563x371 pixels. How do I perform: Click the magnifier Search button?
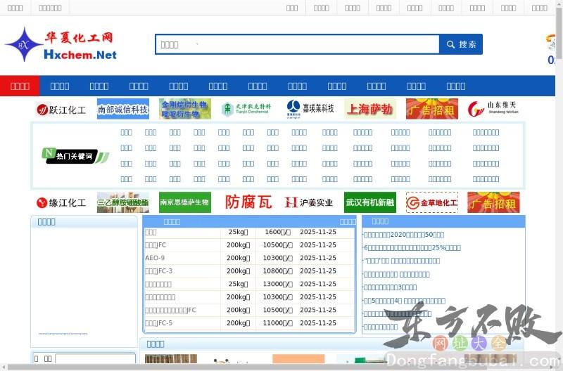[x=461, y=44]
